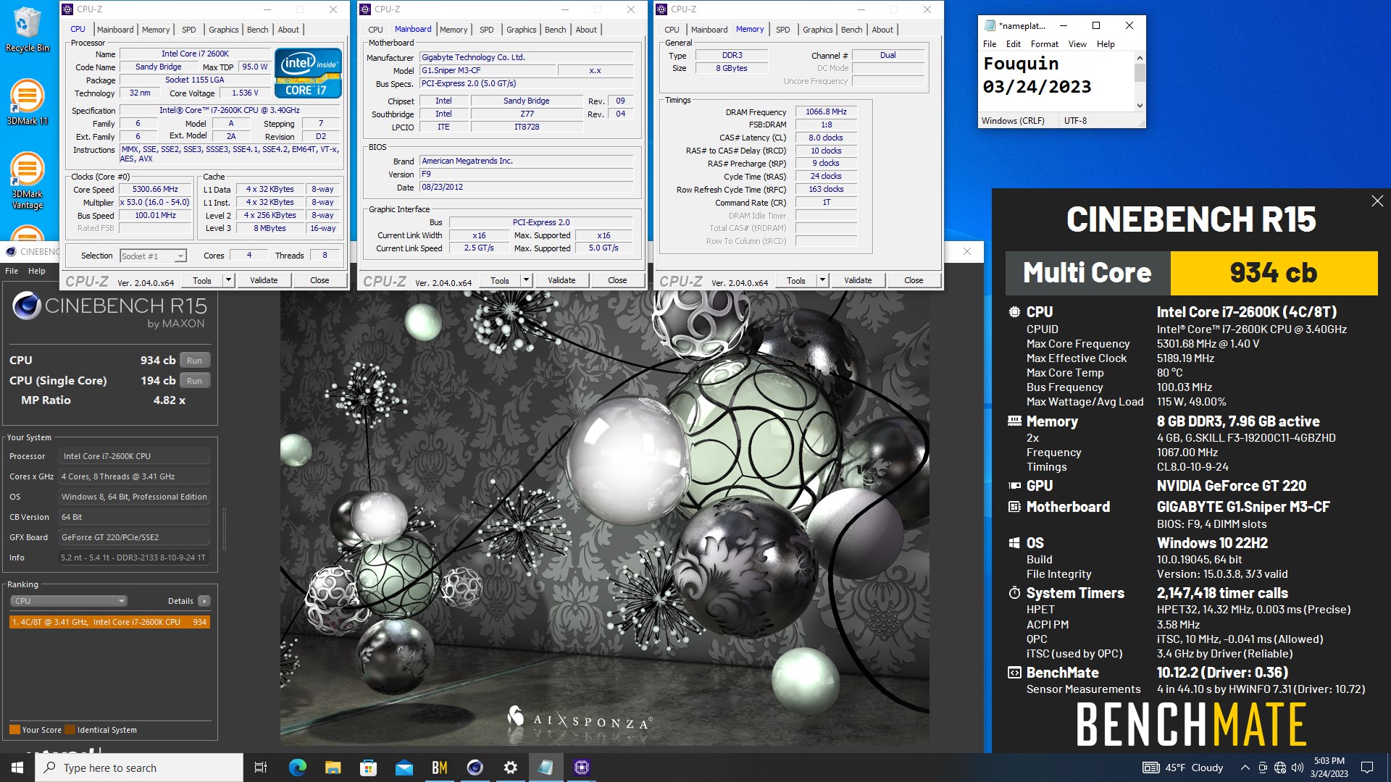The height and width of the screenshot is (782, 1391).
Task: Click Close button in Mainboard CPU-Z window
Action: (617, 280)
